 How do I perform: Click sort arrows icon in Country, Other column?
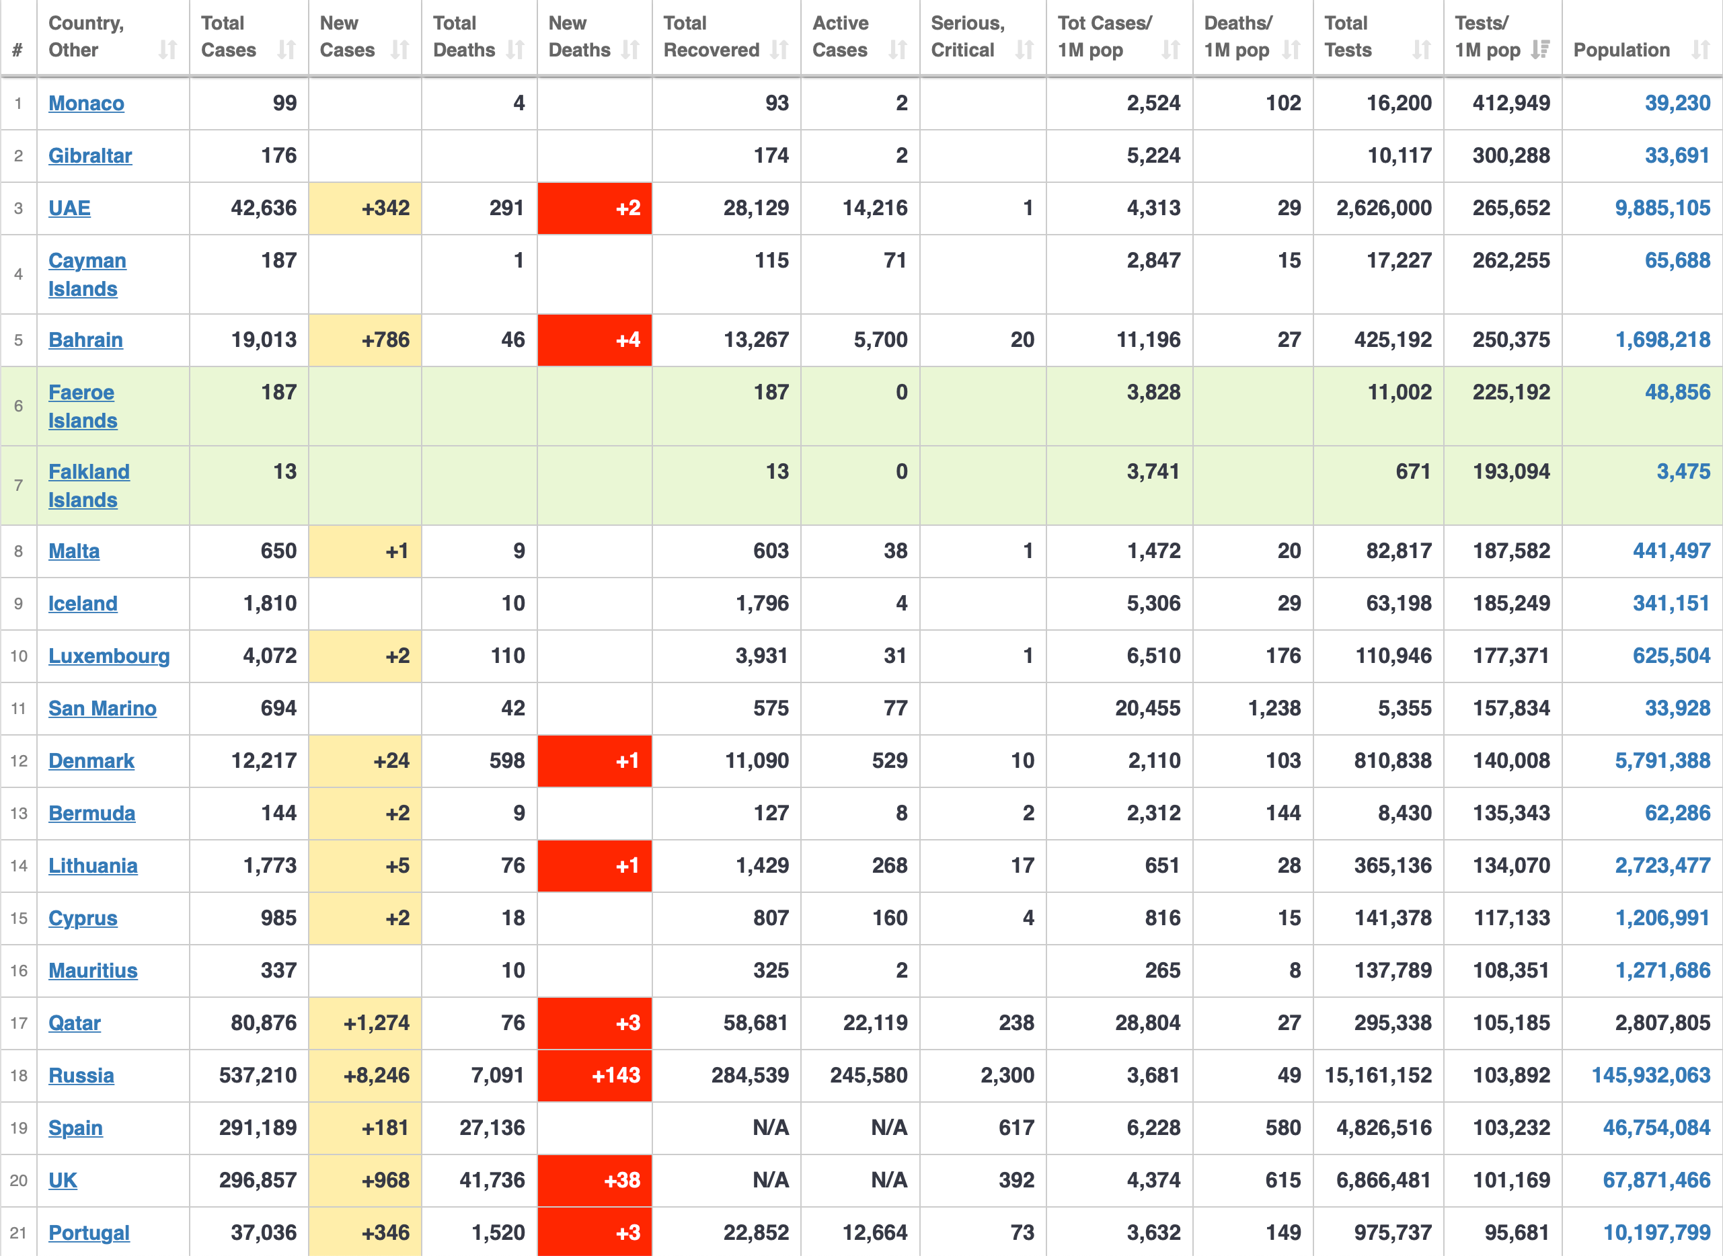168,50
